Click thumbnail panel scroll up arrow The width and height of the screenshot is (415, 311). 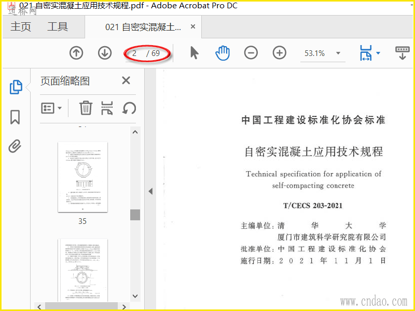click(135, 132)
